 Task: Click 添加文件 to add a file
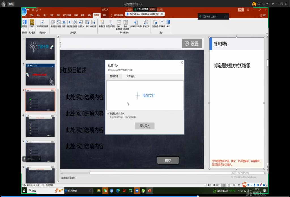point(145,96)
